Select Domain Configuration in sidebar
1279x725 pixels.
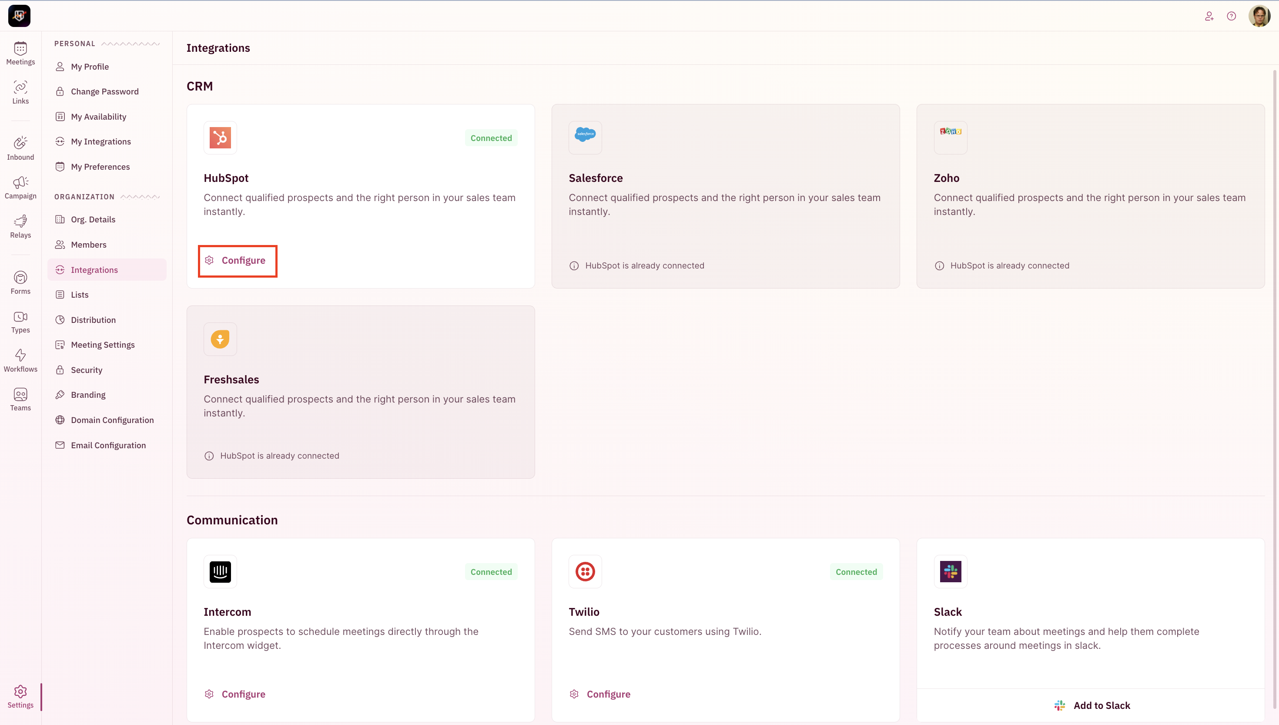point(112,420)
